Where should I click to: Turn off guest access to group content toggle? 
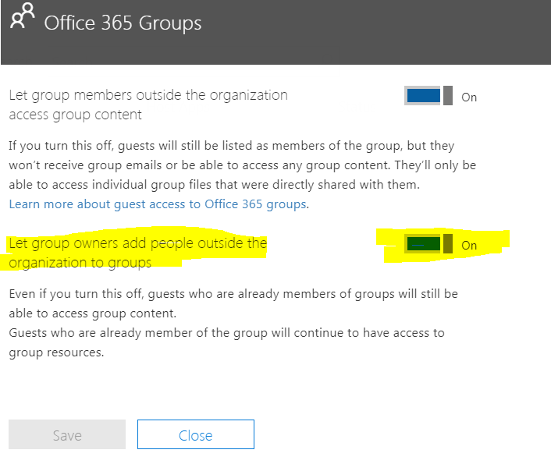click(428, 96)
